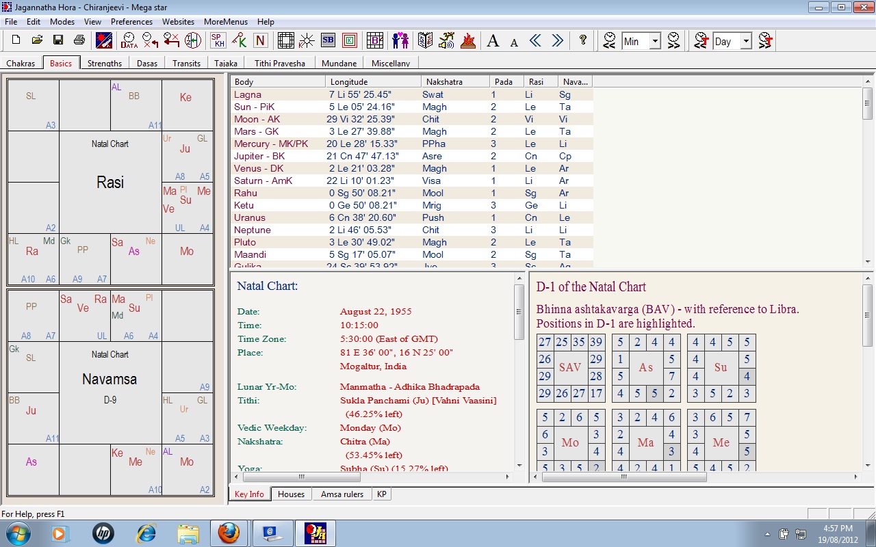This screenshot has width=876, height=547.
Task: Click the Longitude column header
Action: 373,81
